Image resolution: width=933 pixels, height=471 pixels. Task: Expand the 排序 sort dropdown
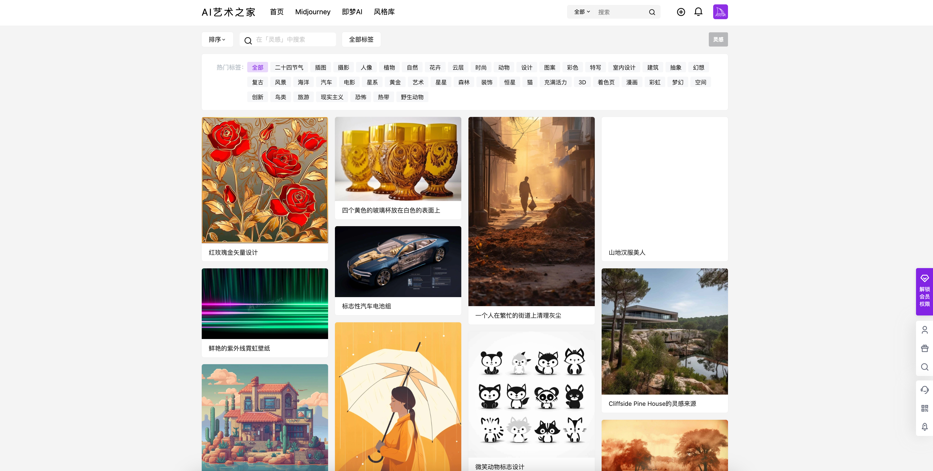[217, 39]
